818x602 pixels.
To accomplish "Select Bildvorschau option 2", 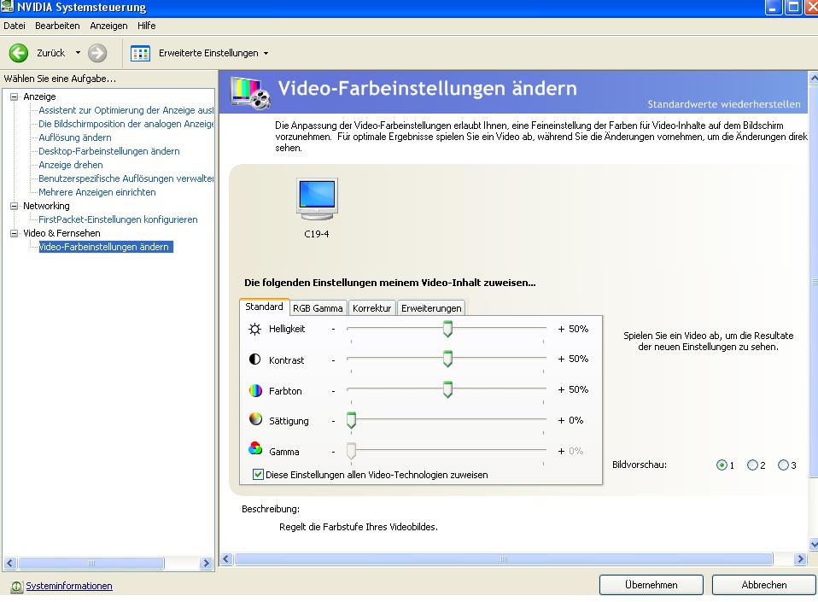I will (752, 465).
